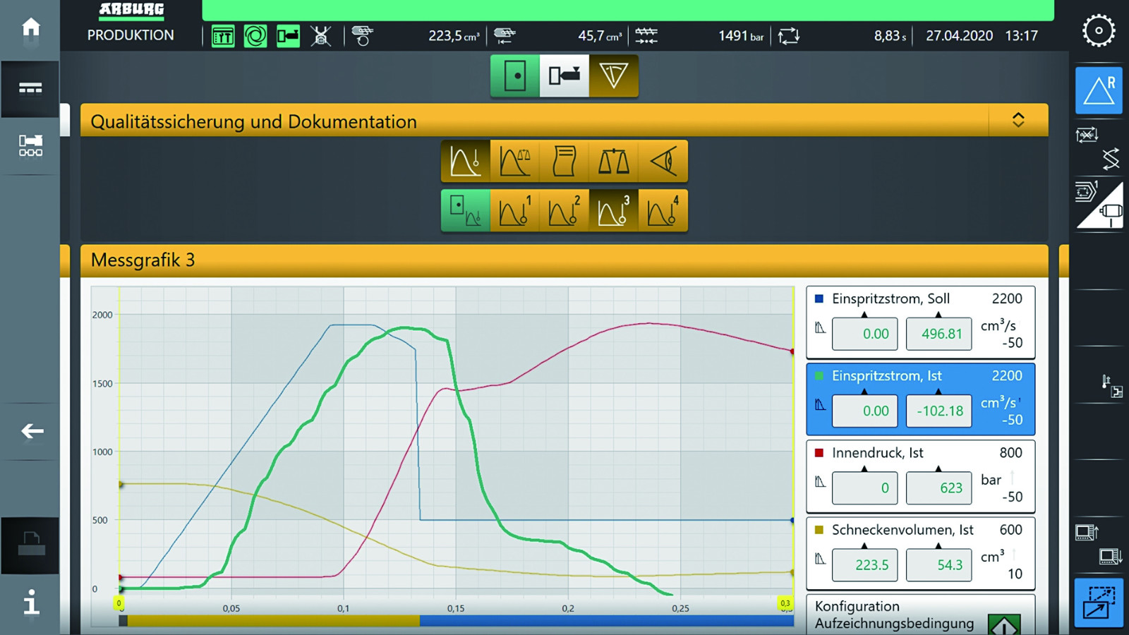
Task: Open the three-bar sidebar menu
Action: 30,88
